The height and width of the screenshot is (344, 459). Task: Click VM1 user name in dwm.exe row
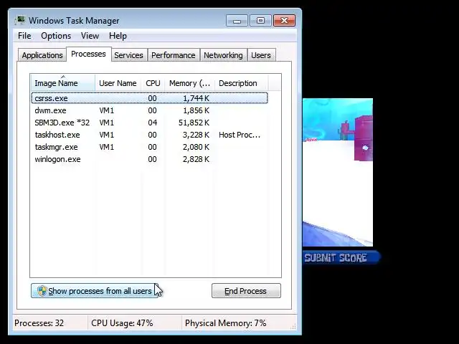pyautogui.click(x=107, y=110)
